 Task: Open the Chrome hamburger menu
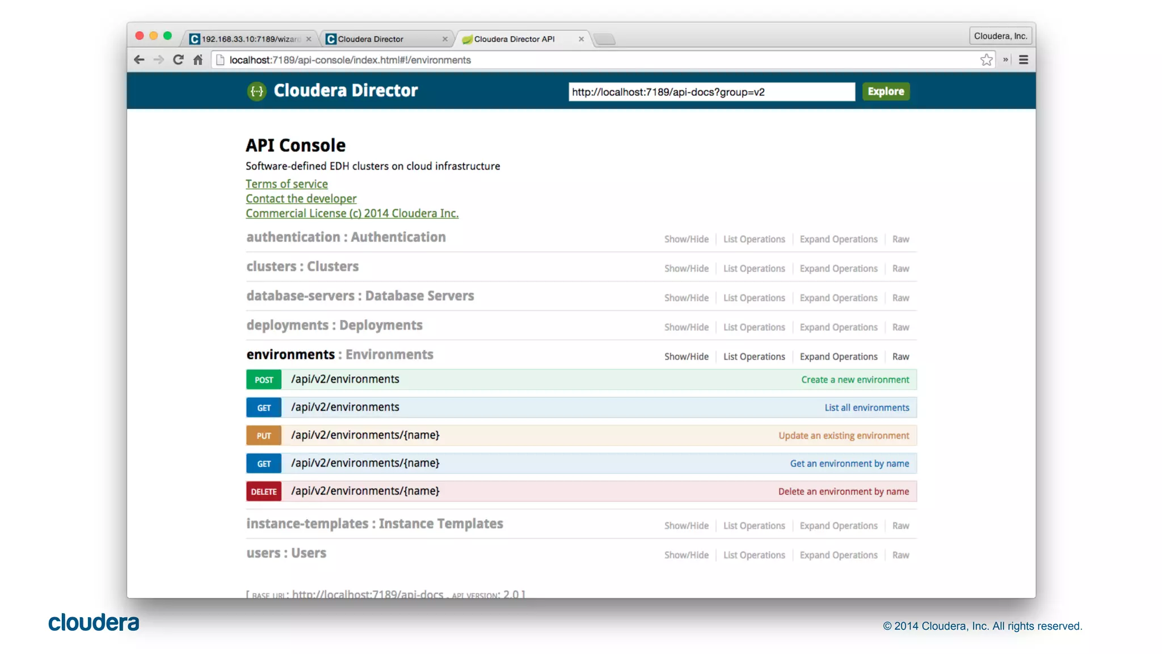pyautogui.click(x=1024, y=60)
